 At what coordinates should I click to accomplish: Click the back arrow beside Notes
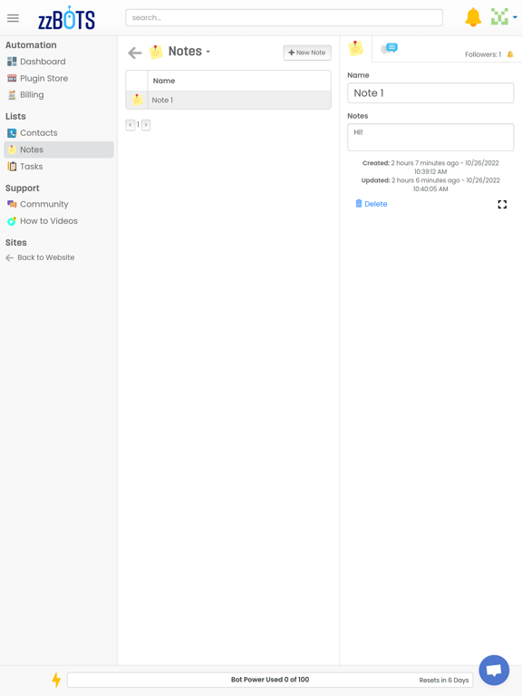(x=134, y=53)
